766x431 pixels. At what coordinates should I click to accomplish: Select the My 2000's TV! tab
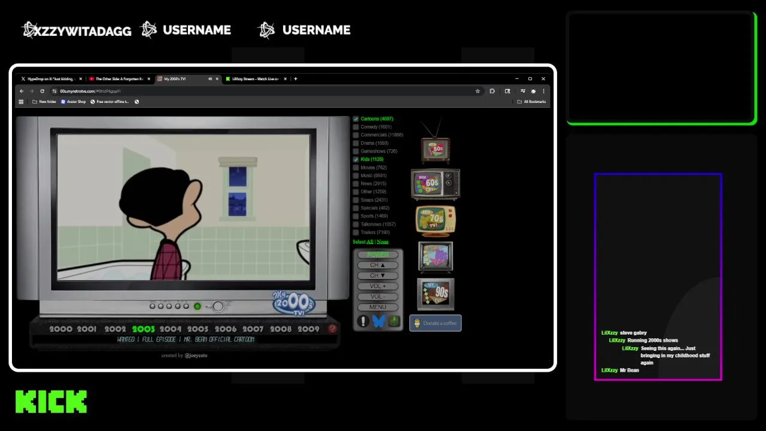188,78
